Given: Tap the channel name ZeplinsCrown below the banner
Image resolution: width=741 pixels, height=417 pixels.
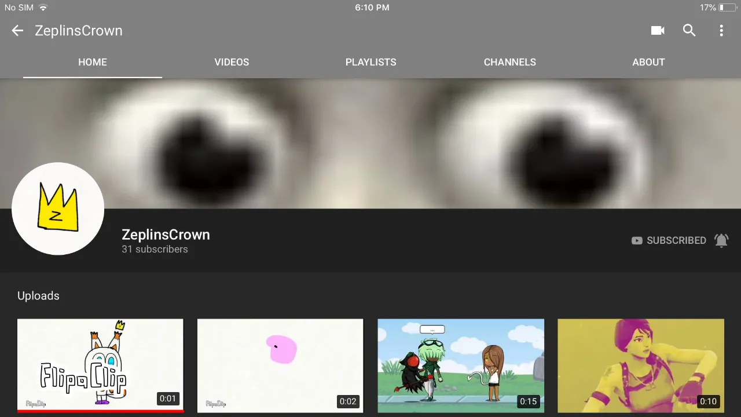Looking at the screenshot, I should click(166, 235).
